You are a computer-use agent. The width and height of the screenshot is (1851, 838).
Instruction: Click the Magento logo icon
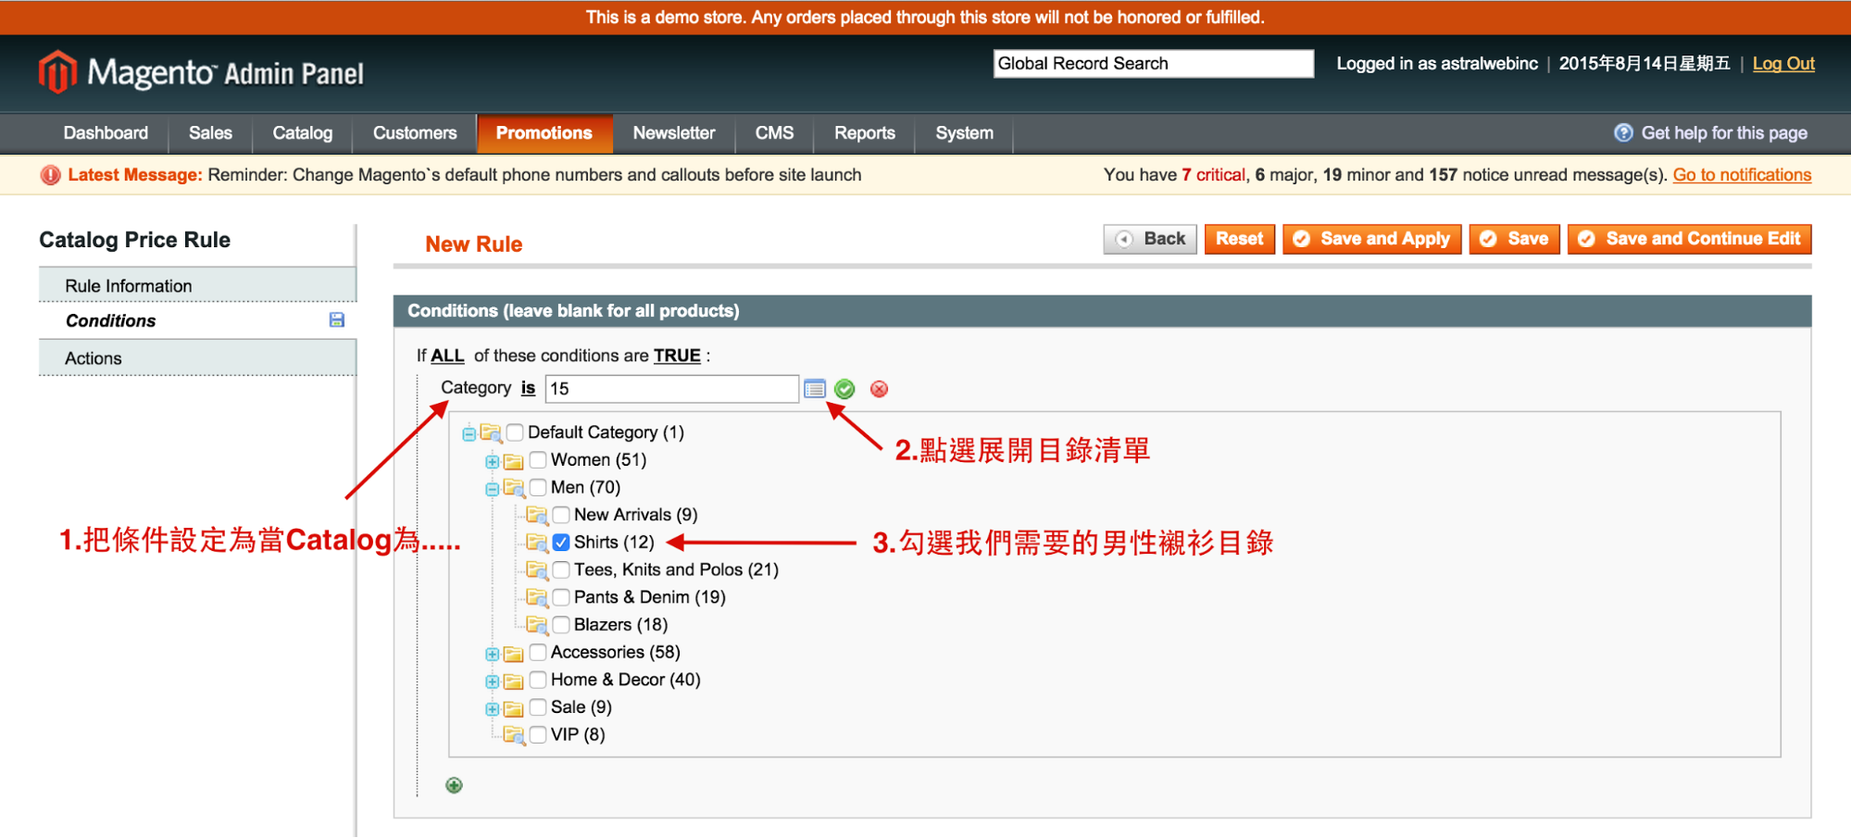pyautogui.click(x=57, y=72)
